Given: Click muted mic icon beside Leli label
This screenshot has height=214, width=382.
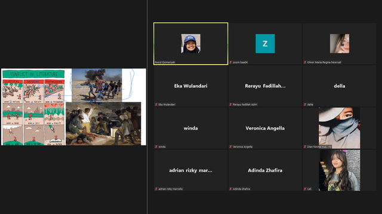Looking at the screenshot, I should 305,189.
